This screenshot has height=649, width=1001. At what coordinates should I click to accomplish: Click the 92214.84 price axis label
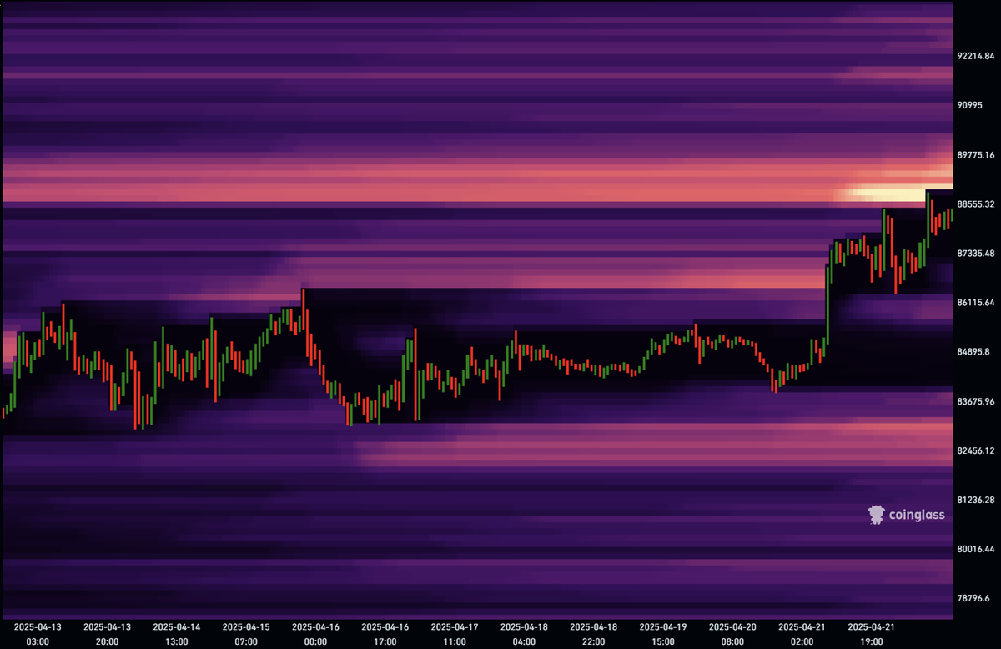point(976,56)
